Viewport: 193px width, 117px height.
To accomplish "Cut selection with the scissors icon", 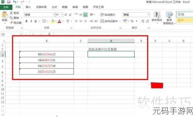I will (12, 13).
